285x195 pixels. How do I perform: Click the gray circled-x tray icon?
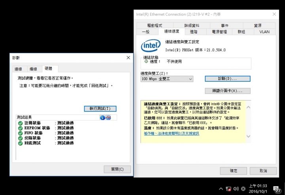click(x=243, y=189)
